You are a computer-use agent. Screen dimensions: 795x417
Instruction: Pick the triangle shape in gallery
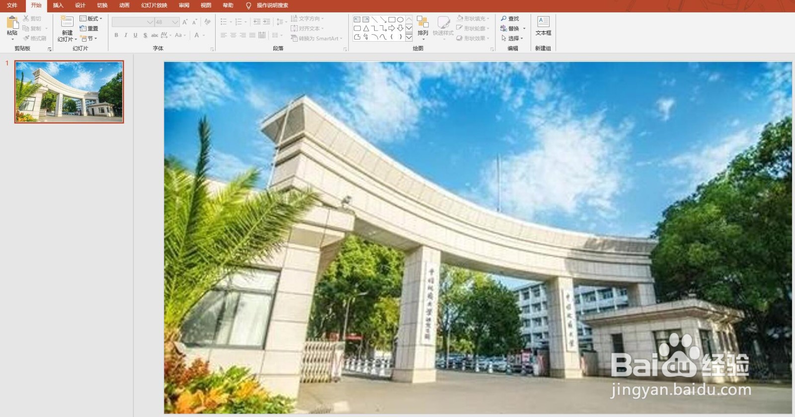click(x=366, y=28)
